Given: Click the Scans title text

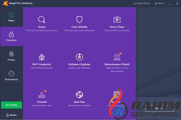Looking at the screenshot, I should (42, 27).
